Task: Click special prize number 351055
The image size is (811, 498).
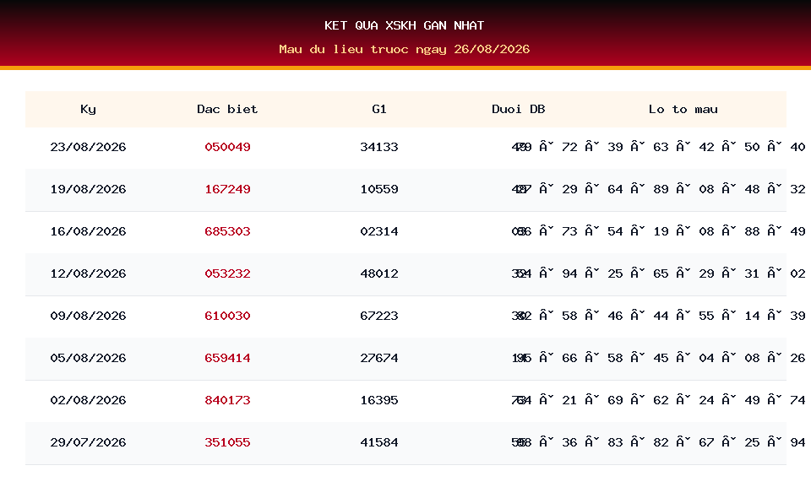Action: click(x=227, y=442)
